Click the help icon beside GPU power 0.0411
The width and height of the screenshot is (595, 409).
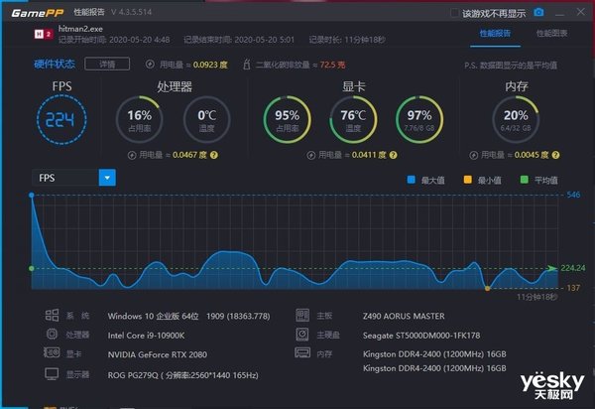point(394,155)
